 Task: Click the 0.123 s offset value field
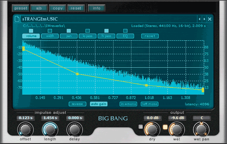click(25, 118)
